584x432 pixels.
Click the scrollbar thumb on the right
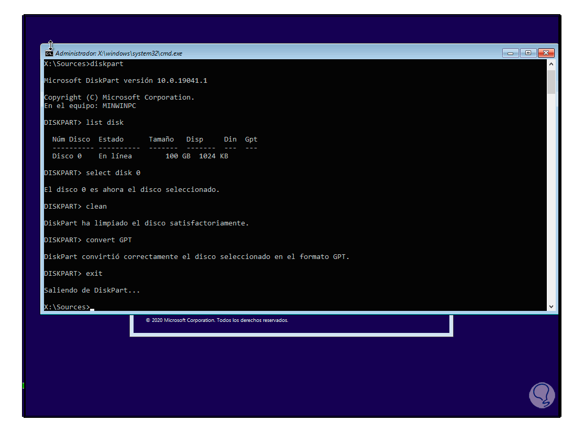tap(551, 82)
